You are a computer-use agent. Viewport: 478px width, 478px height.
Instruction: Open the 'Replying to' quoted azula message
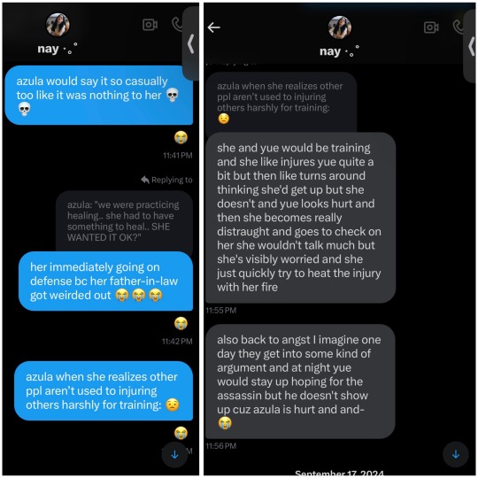(125, 221)
